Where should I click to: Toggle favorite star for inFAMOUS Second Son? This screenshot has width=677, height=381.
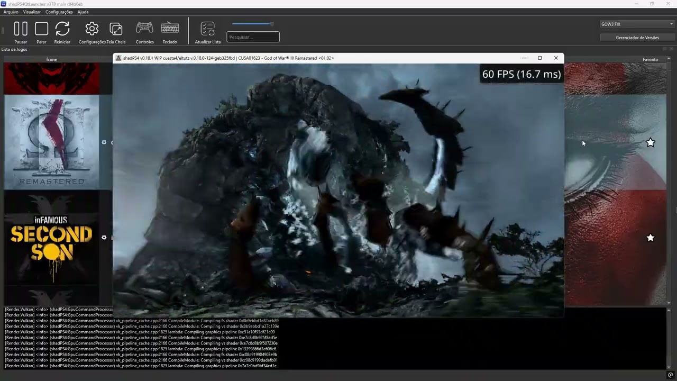pyautogui.click(x=651, y=238)
